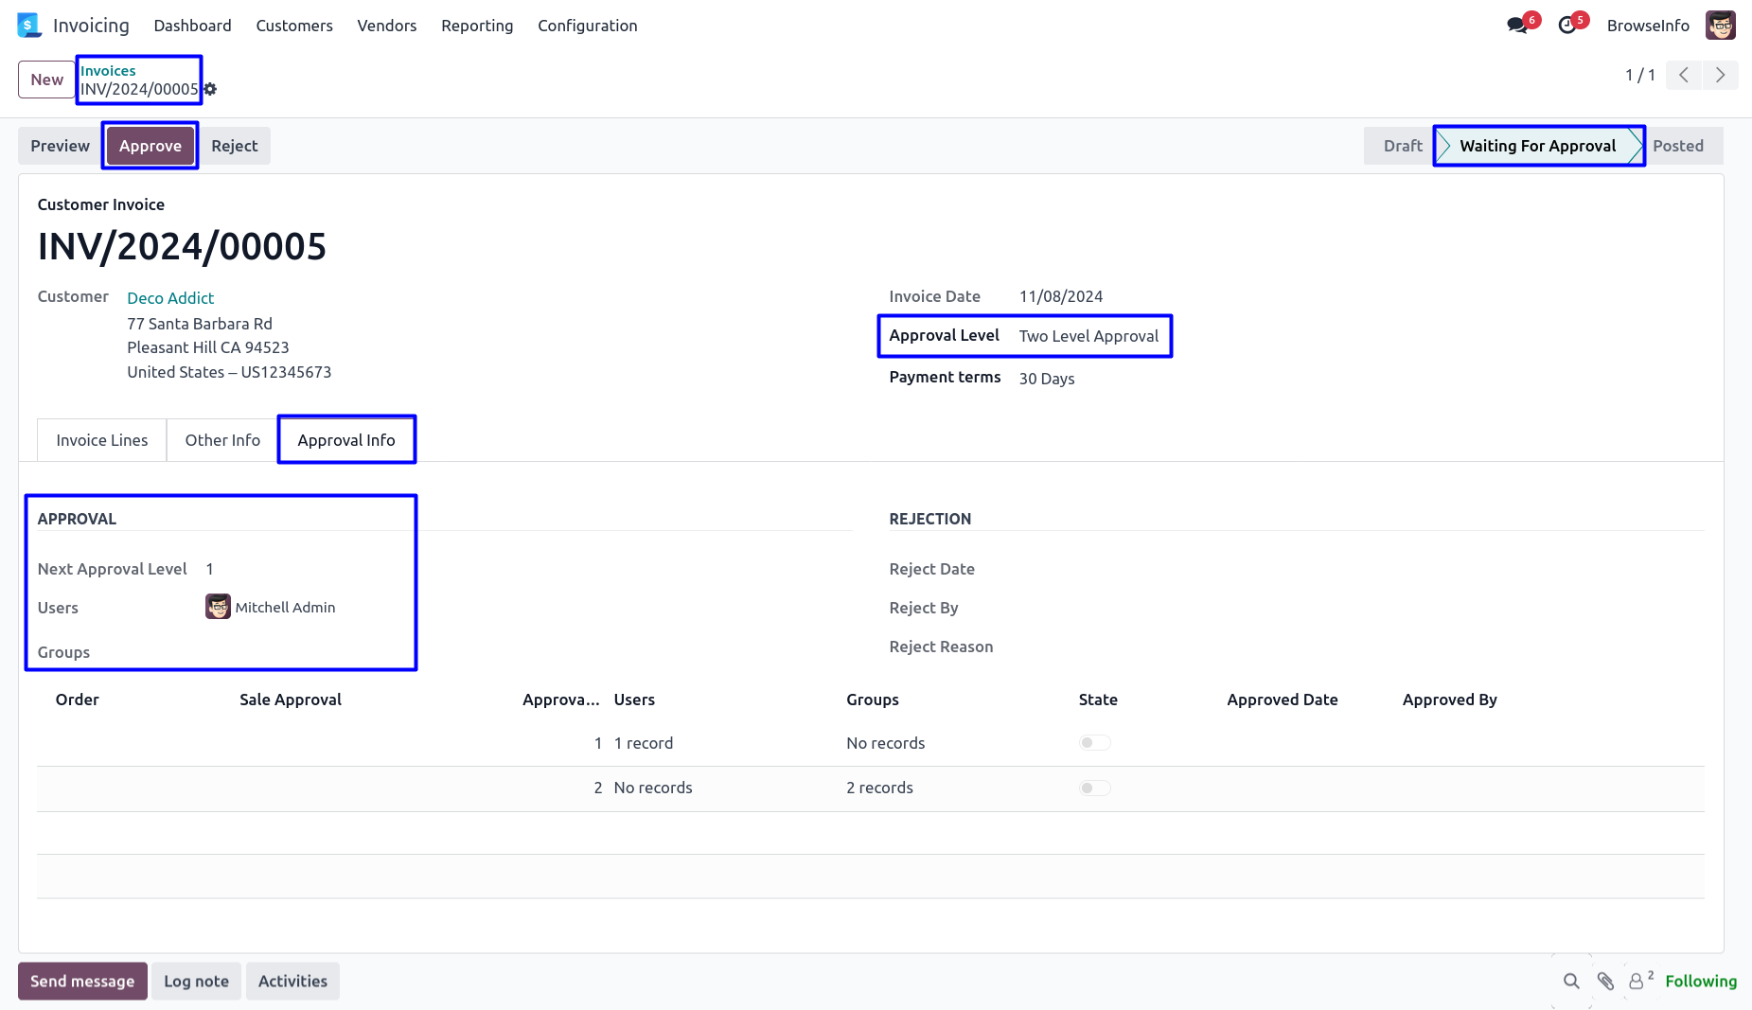Image resolution: width=1752 pixels, height=1010 pixels.
Task: Click the paperclip attachments icon
Action: tap(1605, 982)
